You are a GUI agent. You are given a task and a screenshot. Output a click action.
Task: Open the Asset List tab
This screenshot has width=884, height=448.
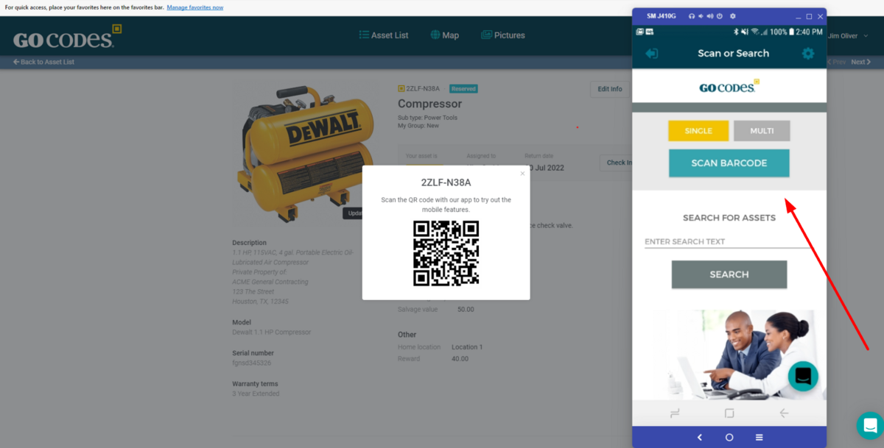click(384, 35)
